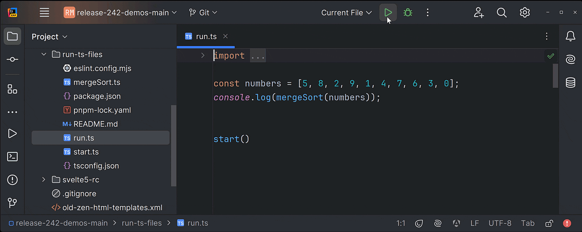Viewport: 582px width, 232px height.
Task: Open the Terminal tool window
Action: point(12,157)
